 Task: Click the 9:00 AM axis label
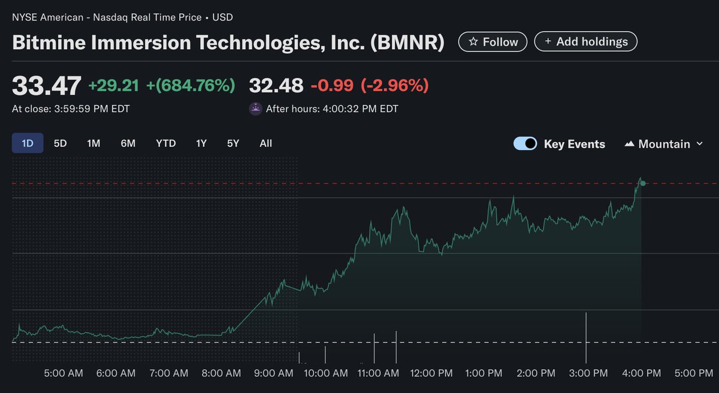[x=273, y=373]
